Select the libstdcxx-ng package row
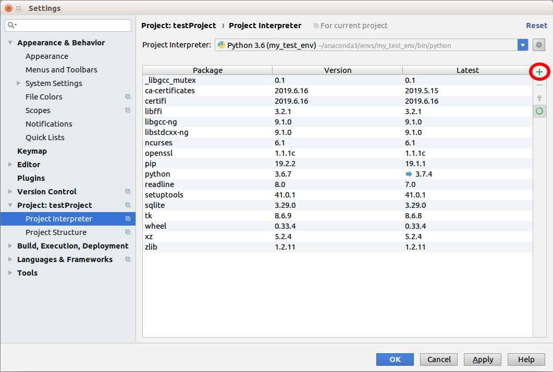The height and width of the screenshot is (372, 553). (x=338, y=132)
